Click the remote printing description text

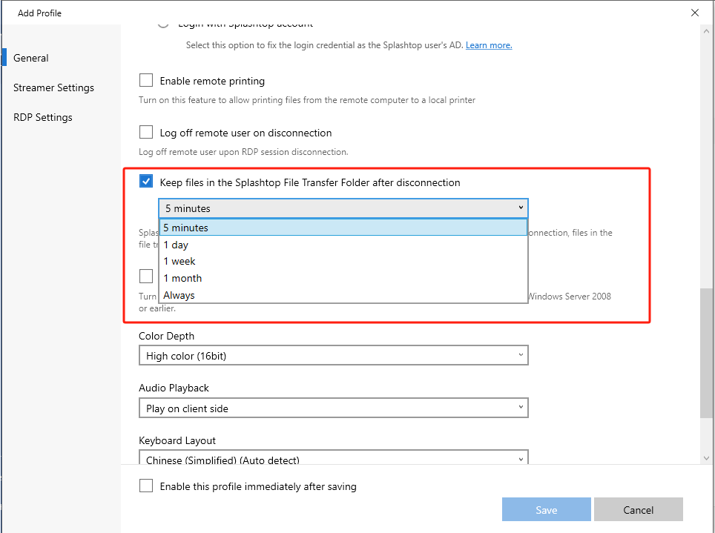point(307,100)
